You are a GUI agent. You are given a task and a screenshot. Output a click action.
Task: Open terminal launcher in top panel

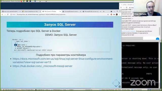[x=27, y=1]
